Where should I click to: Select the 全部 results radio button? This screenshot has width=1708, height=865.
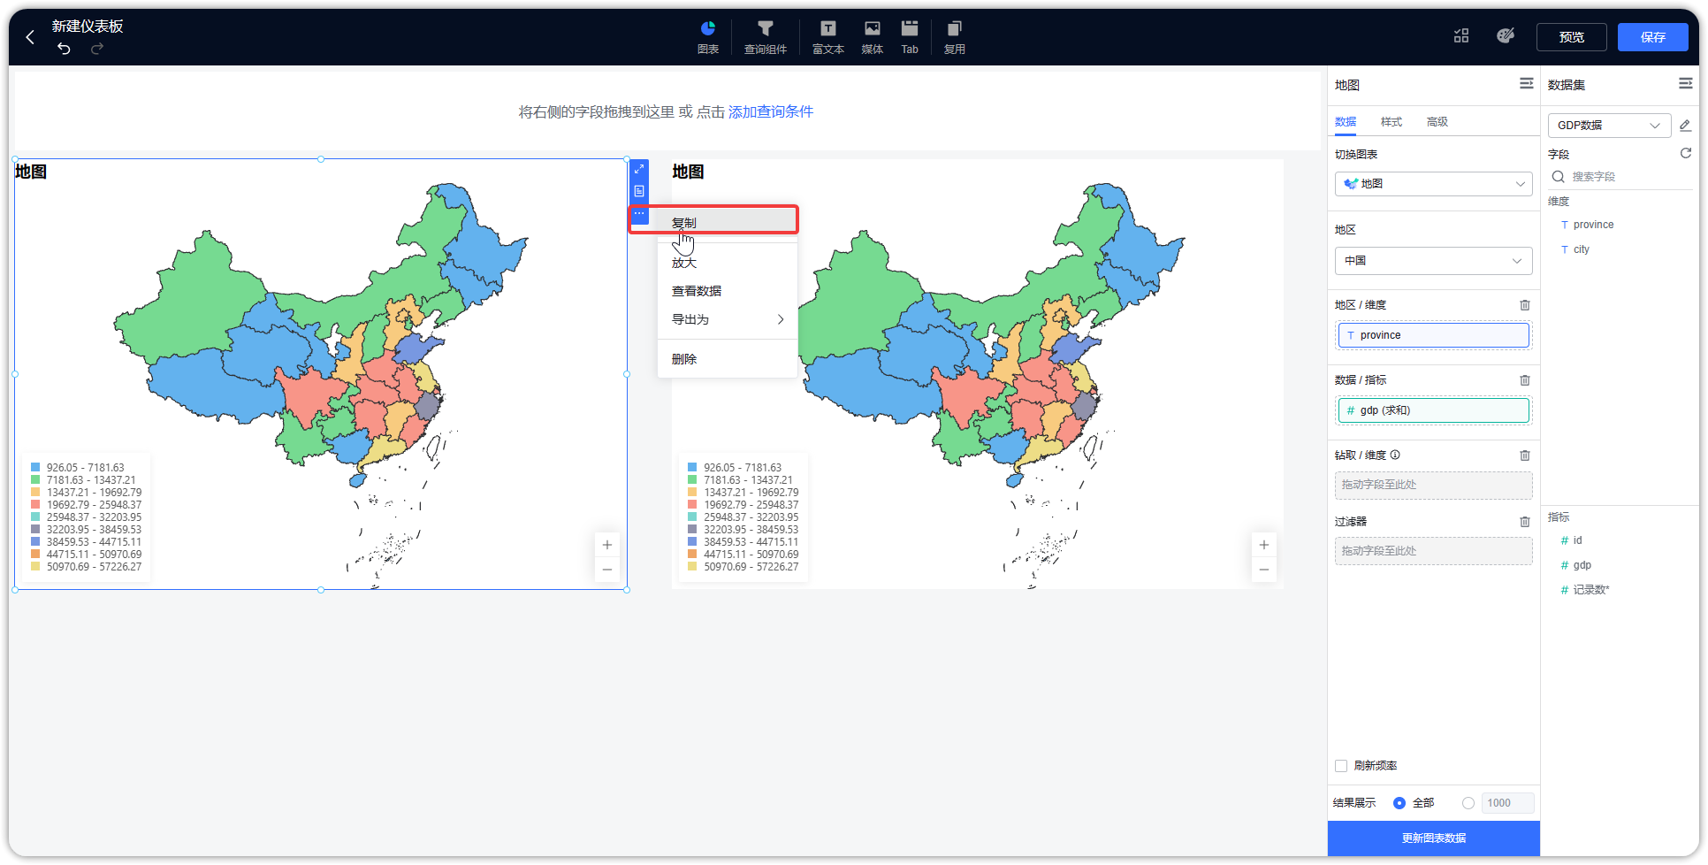click(1398, 803)
